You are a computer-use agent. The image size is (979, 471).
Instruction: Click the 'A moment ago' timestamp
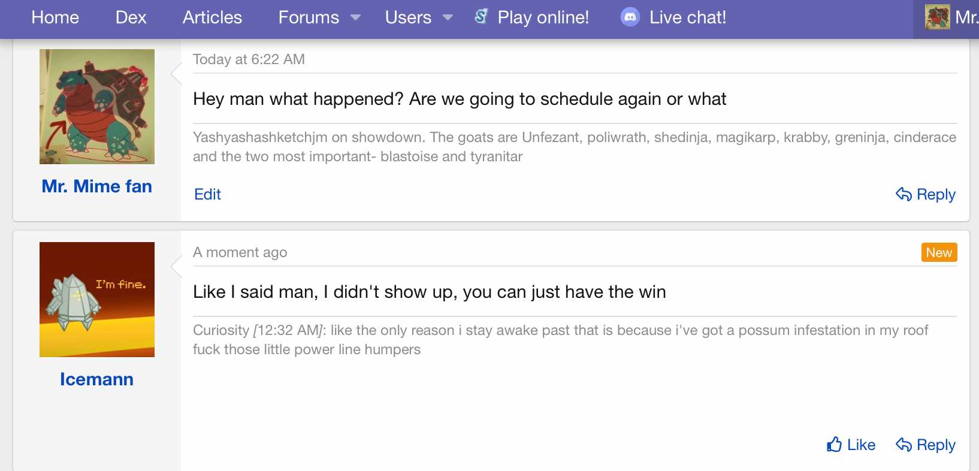[240, 252]
